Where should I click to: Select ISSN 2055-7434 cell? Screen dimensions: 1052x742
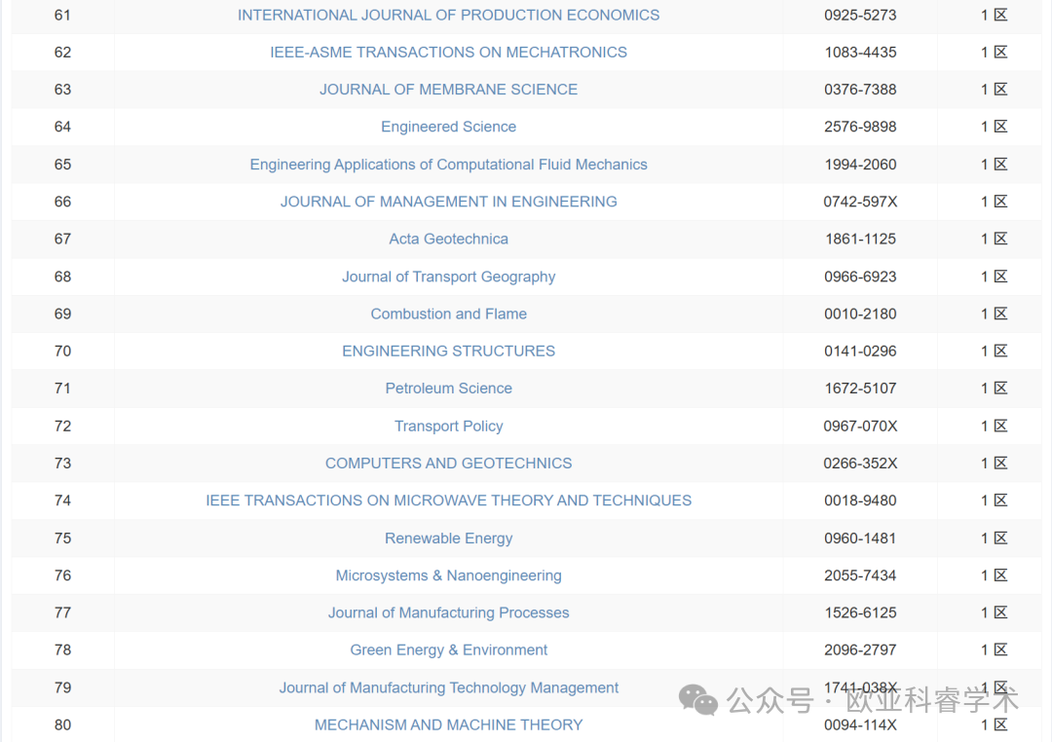[860, 575]
